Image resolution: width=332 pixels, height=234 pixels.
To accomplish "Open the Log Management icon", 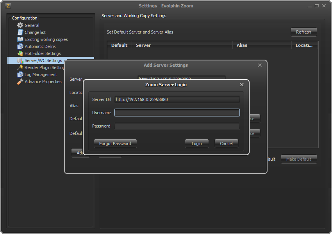I will (x=20, y=74).
